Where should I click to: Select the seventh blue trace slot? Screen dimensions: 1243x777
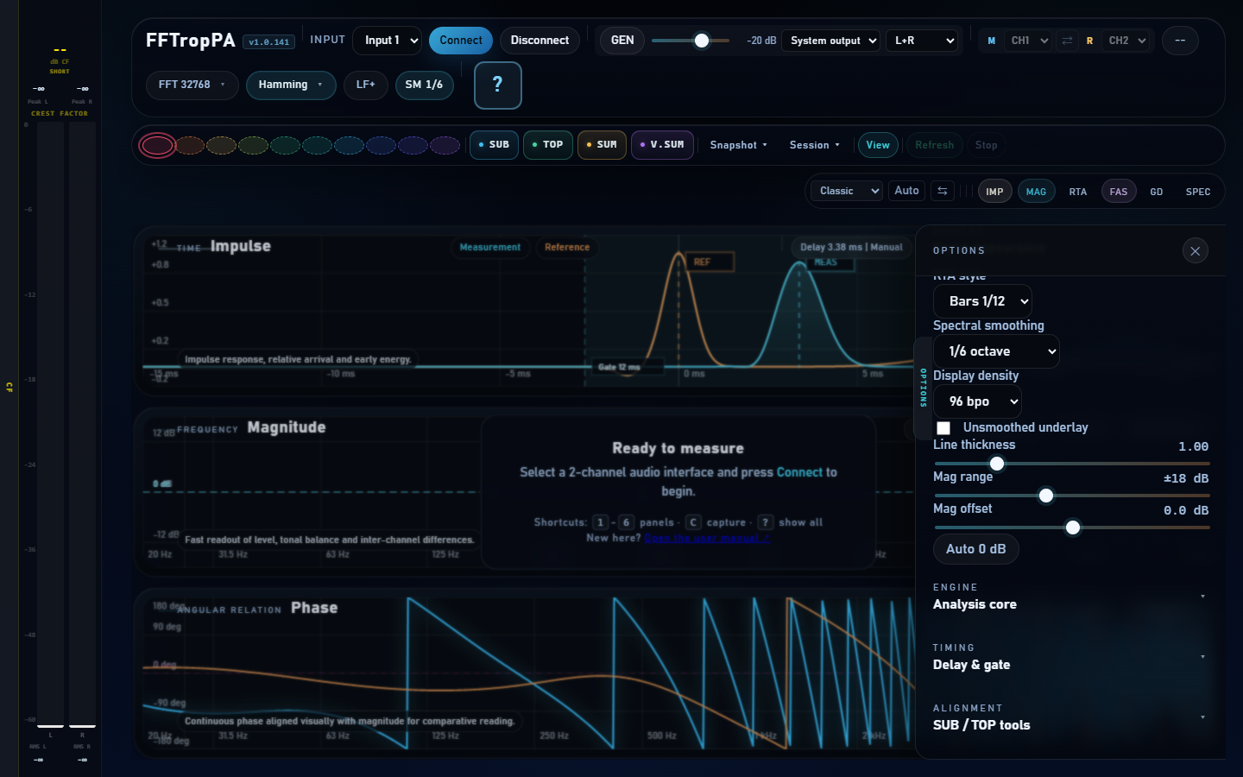349,145
